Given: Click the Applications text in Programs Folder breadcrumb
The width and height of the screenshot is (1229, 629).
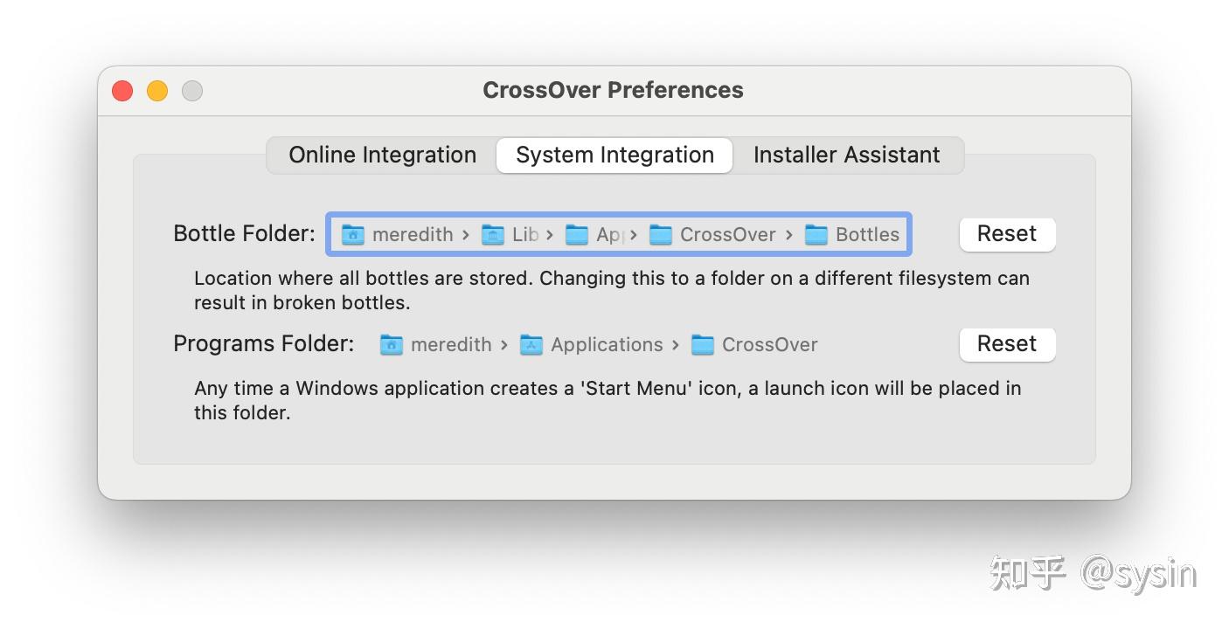Looking at the screenshot, I should pyautogui.click(x=607, y=344).
